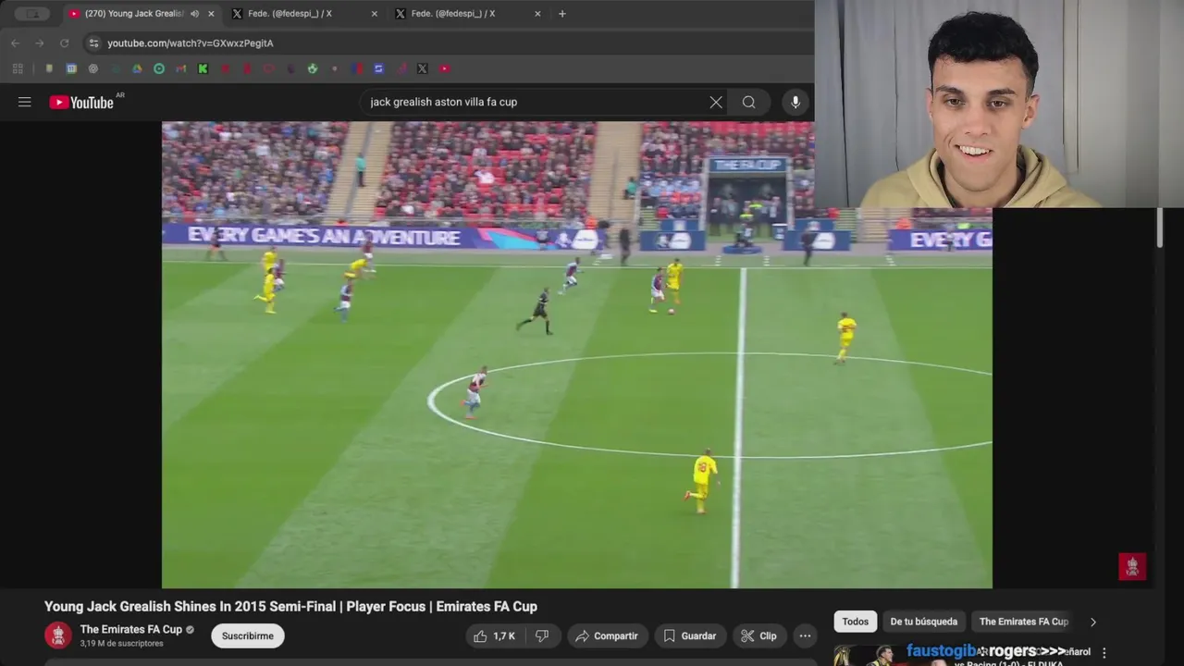Open options for the first suggested video
Image resolution: width=1184 pixels, height=666 pixels.
pos(1104,653)
